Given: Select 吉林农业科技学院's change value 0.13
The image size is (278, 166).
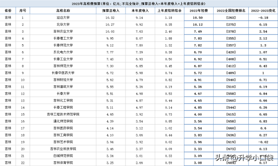Looking at the screenshot, I should click(263, 149).
